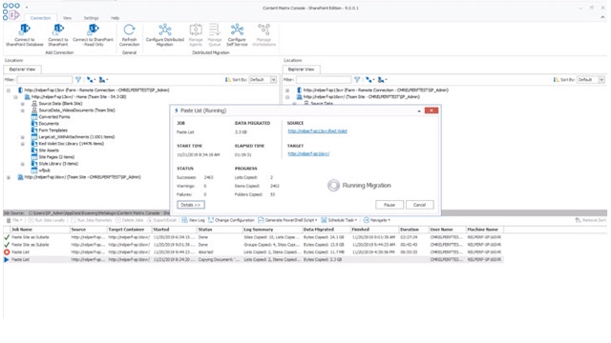611x343 pixels.
Task: Select wfpub in tree
Action: pyautogui.click(x=45, y=171)
